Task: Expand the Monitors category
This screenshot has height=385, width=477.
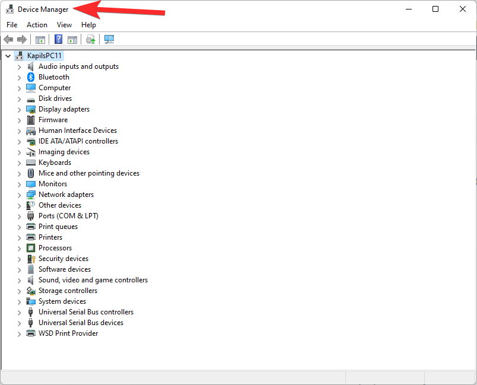Action: coord(19,184)
